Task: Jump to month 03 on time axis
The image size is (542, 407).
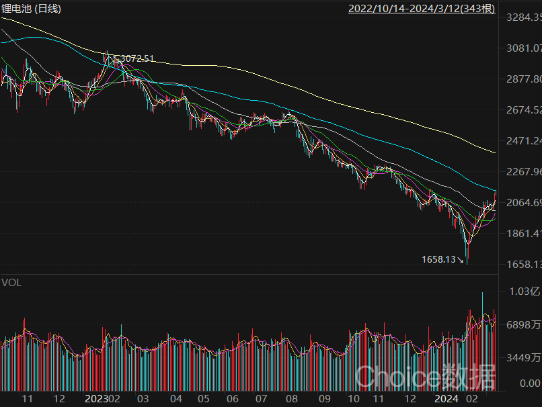Action: [x=143, y=398]
